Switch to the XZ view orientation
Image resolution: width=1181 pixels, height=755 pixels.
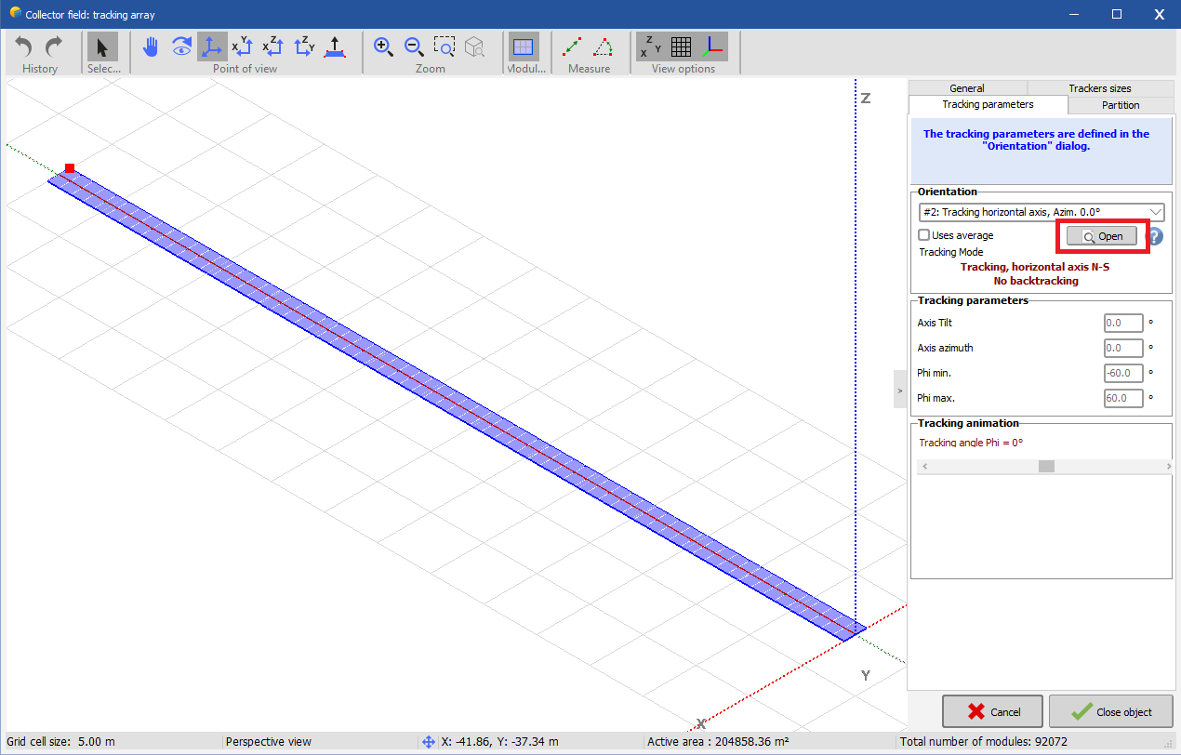point(272,46)
